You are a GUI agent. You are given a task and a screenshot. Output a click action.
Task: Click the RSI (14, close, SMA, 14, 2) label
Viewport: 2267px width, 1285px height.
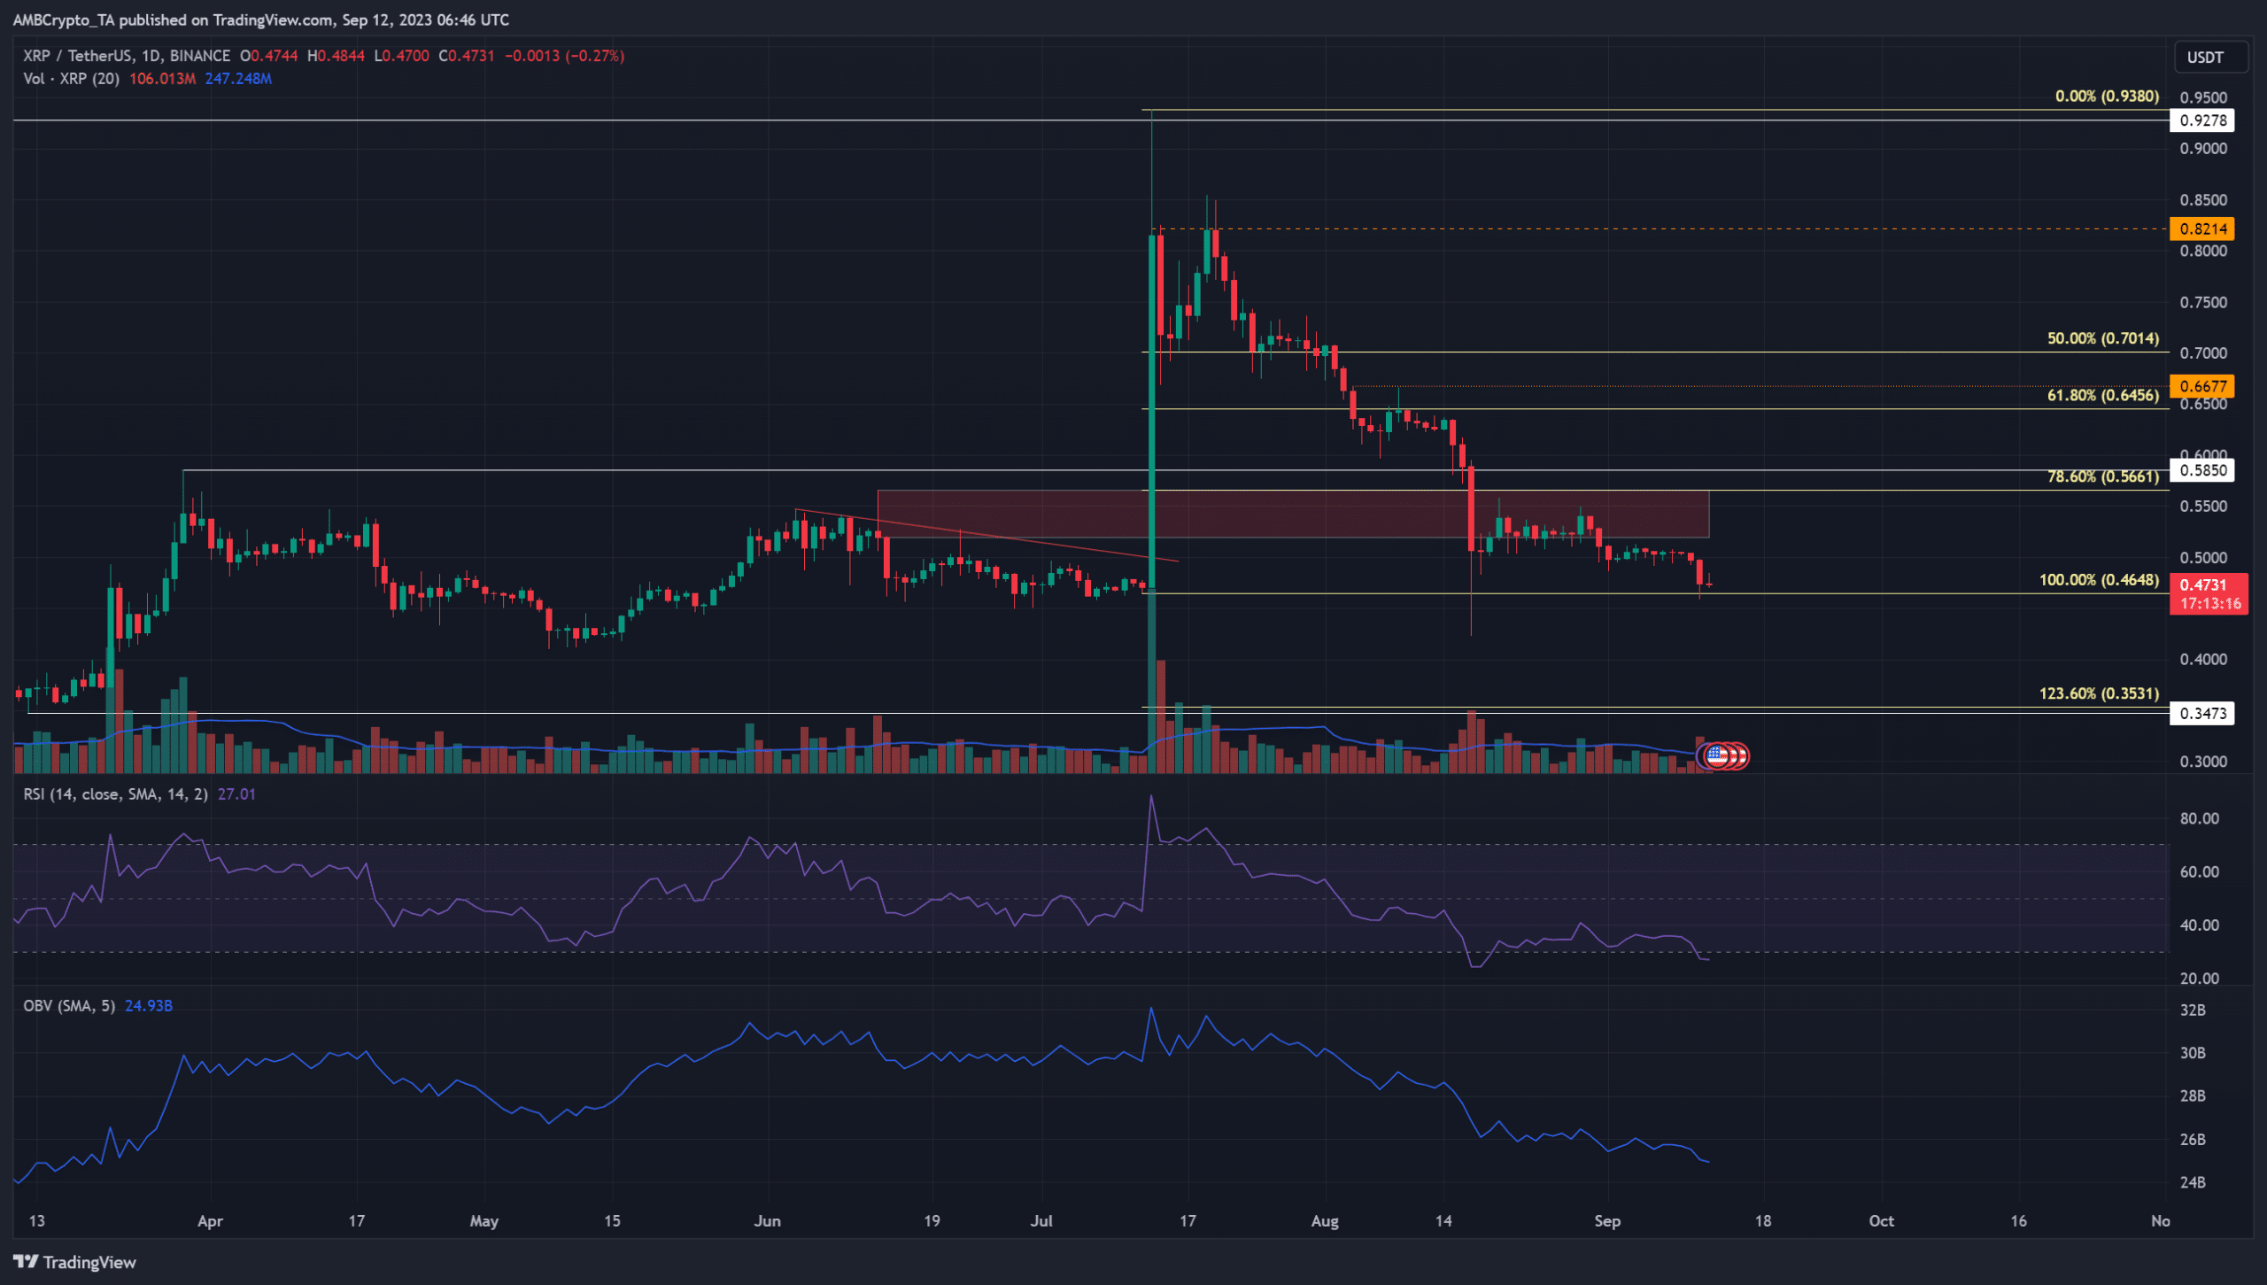pos(115,794)
